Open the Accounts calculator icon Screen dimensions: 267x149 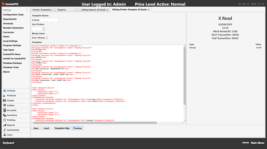[5, 110]
